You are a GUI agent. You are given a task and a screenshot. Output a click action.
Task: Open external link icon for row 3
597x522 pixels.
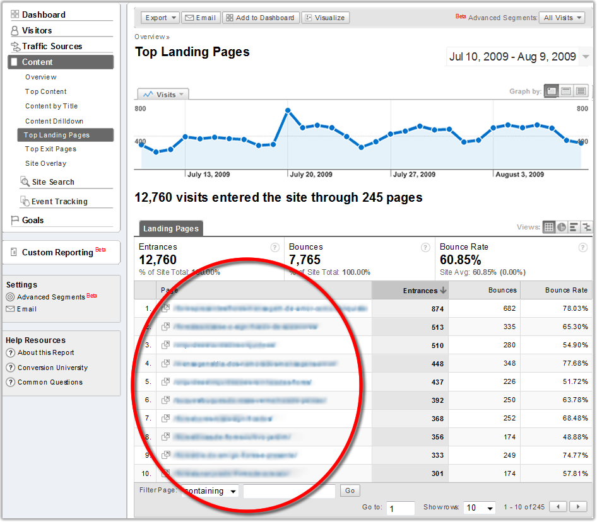point(165,345)
